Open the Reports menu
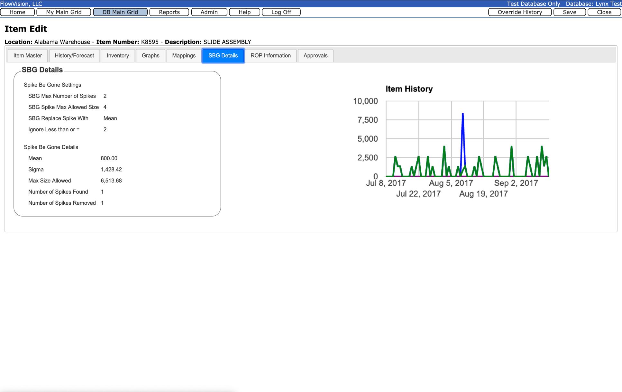This screenshot has width=622, height=392. point(169,12)
